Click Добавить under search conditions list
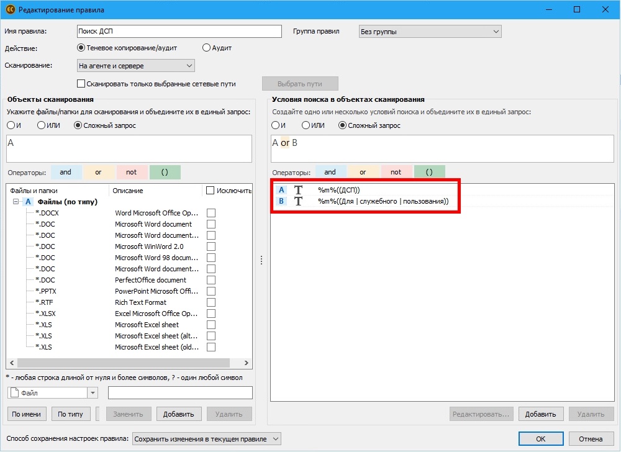Viewport: 621px width, 452px height. pyautogui.click(x=541, y=414)
